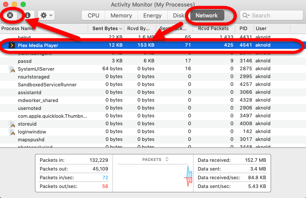Click the storeuid process icon
The width and height of the screenshot is (306, 198).
[12, 124]
